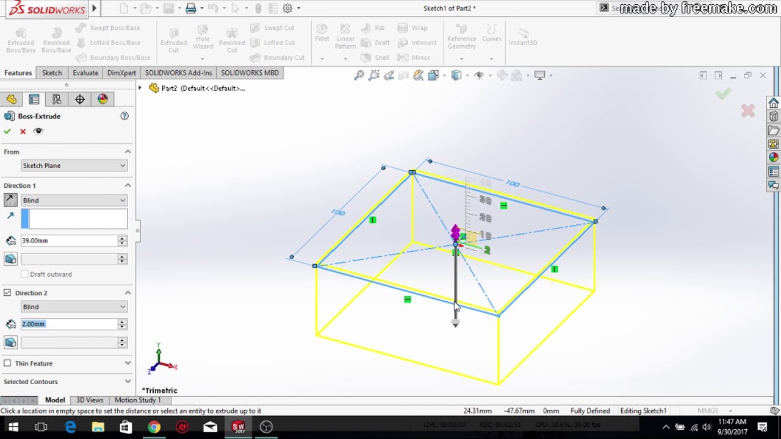This screenshot has width=781, height=439.
Task: Cancel Boss-Extrude with red X
Action: (x=23, y=131)
